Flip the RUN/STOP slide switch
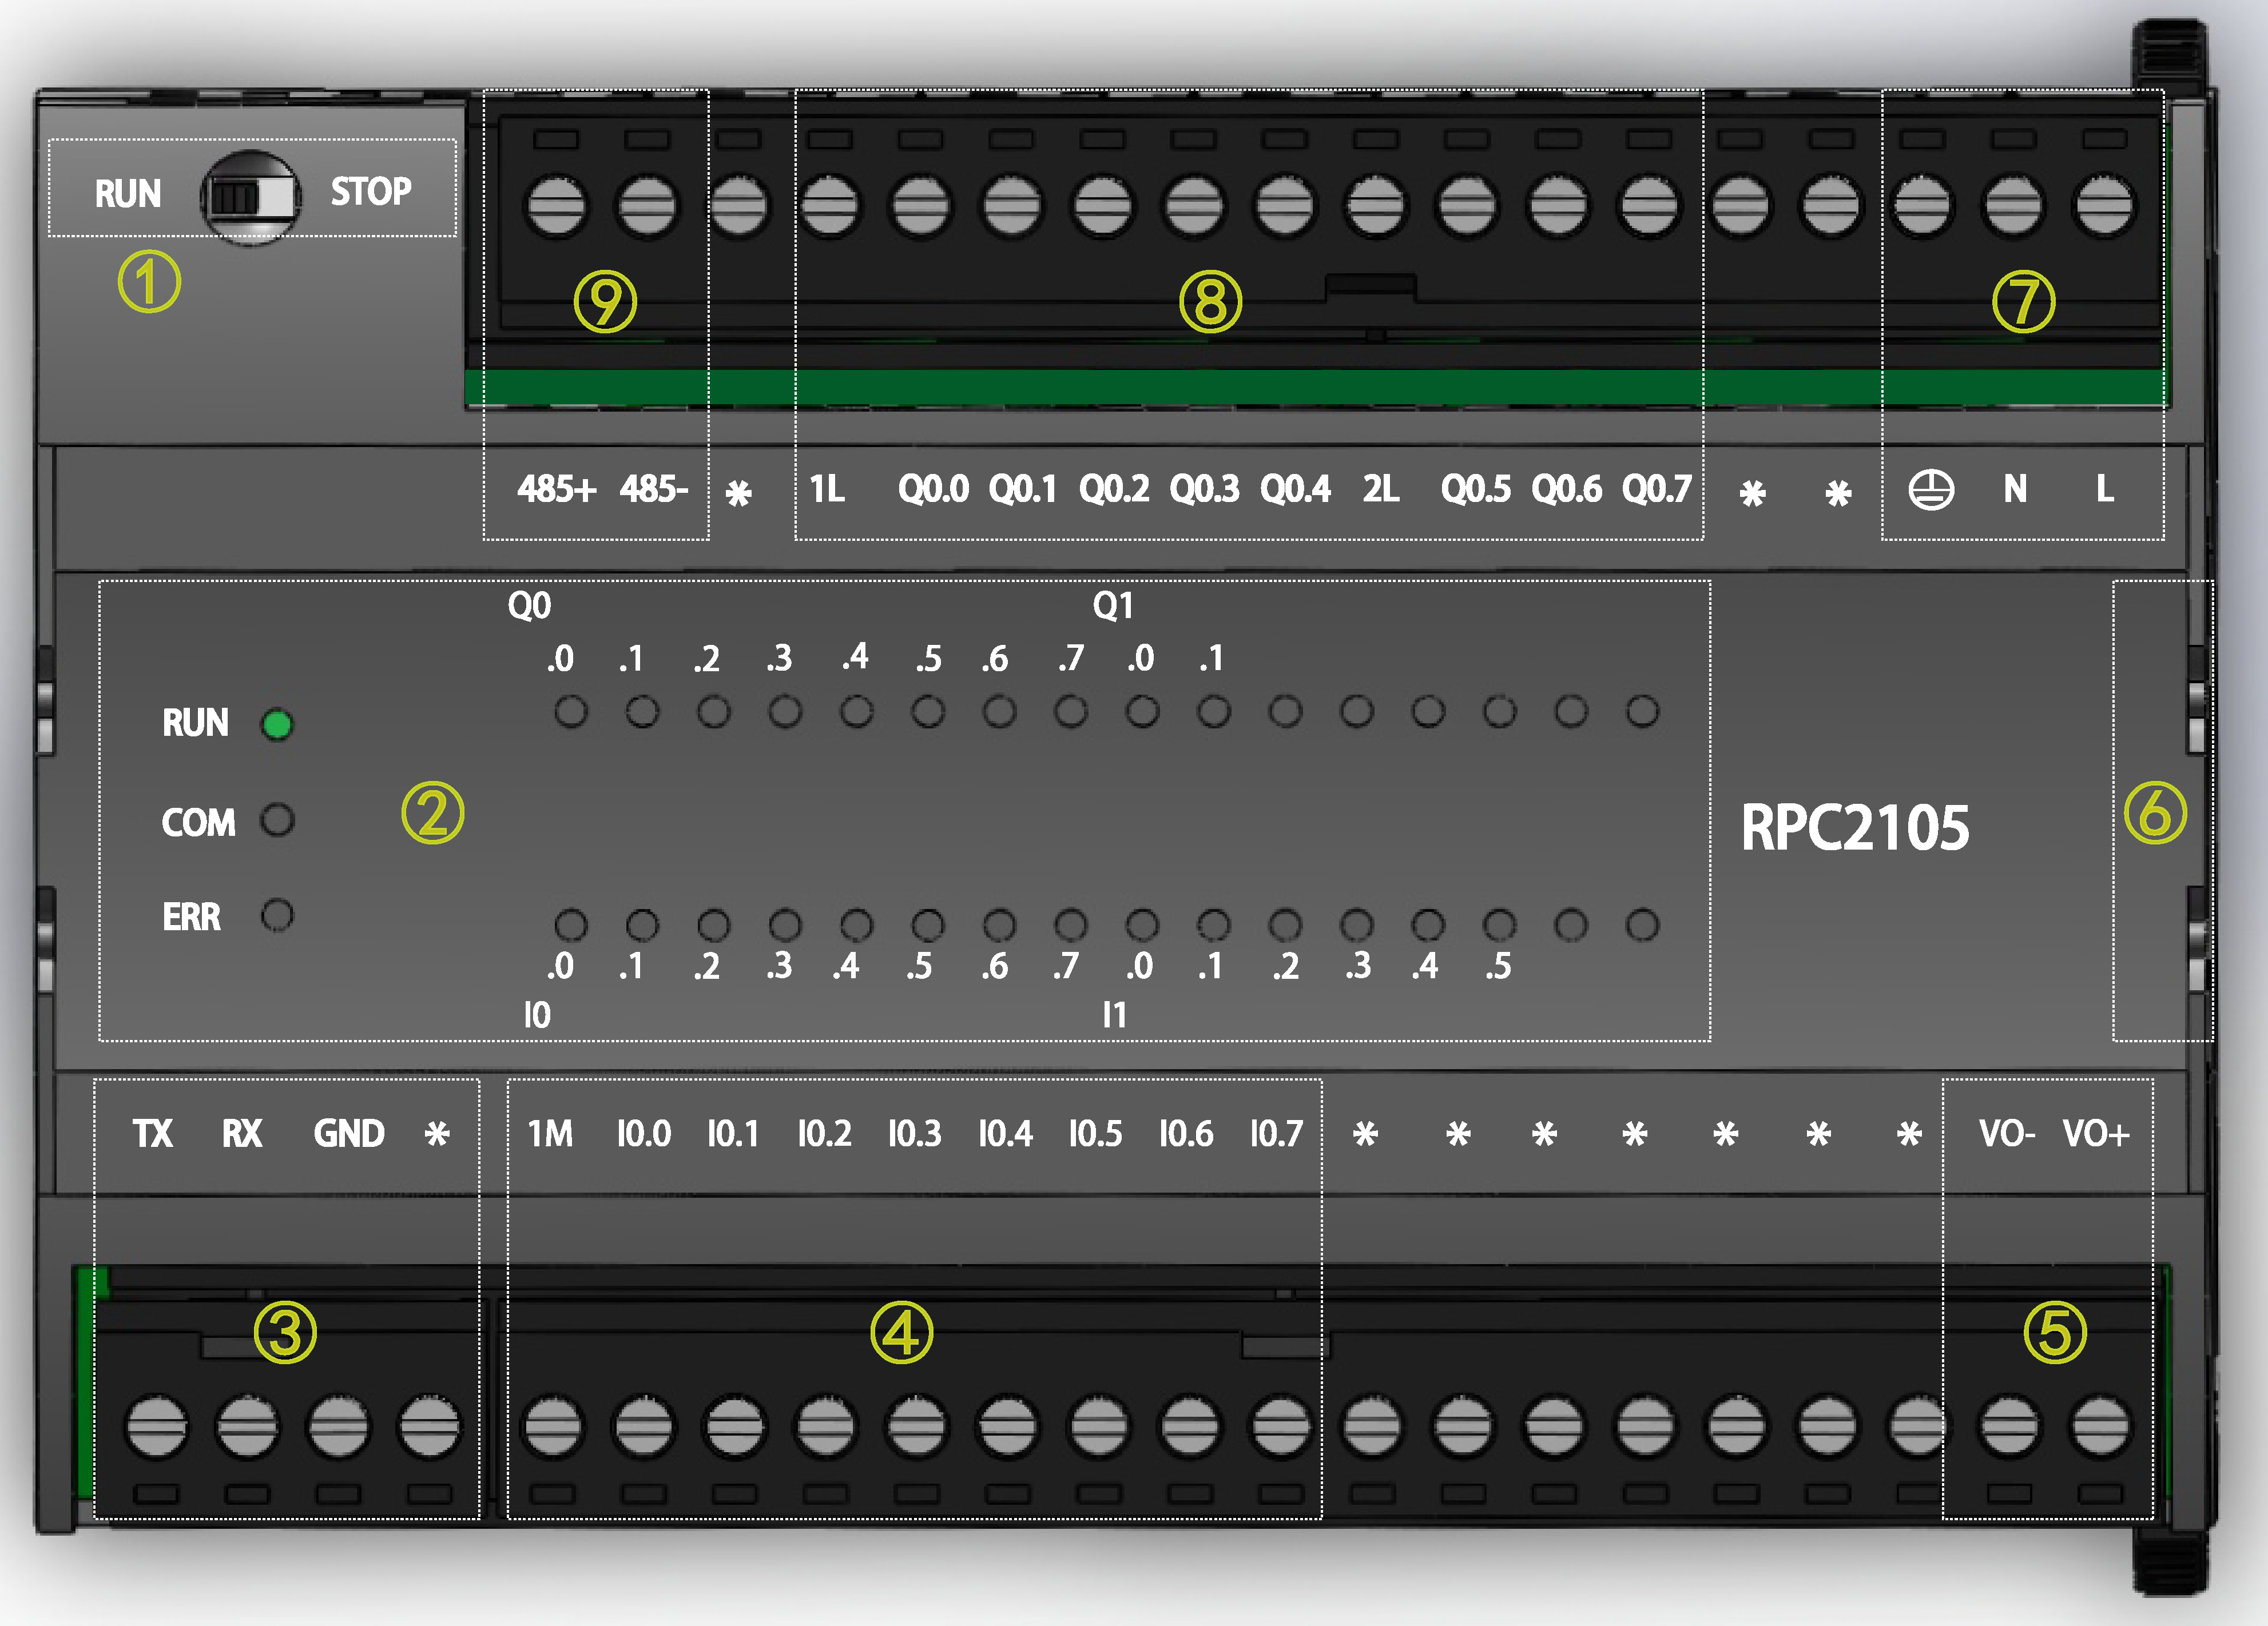2268x1626 pixels. tap(250, 197)
